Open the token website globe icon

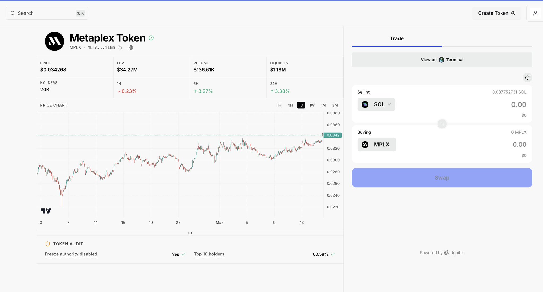[x=131, y=47]
